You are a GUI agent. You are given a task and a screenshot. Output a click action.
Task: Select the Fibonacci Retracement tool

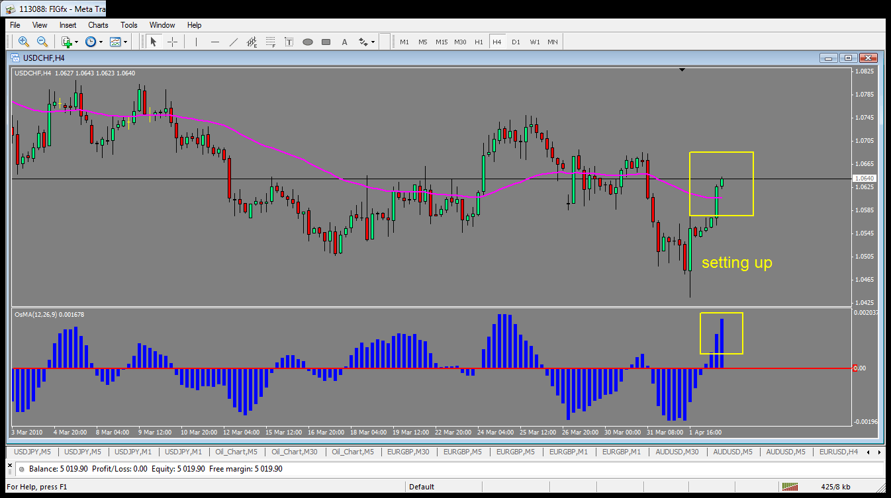click(271, 42)
